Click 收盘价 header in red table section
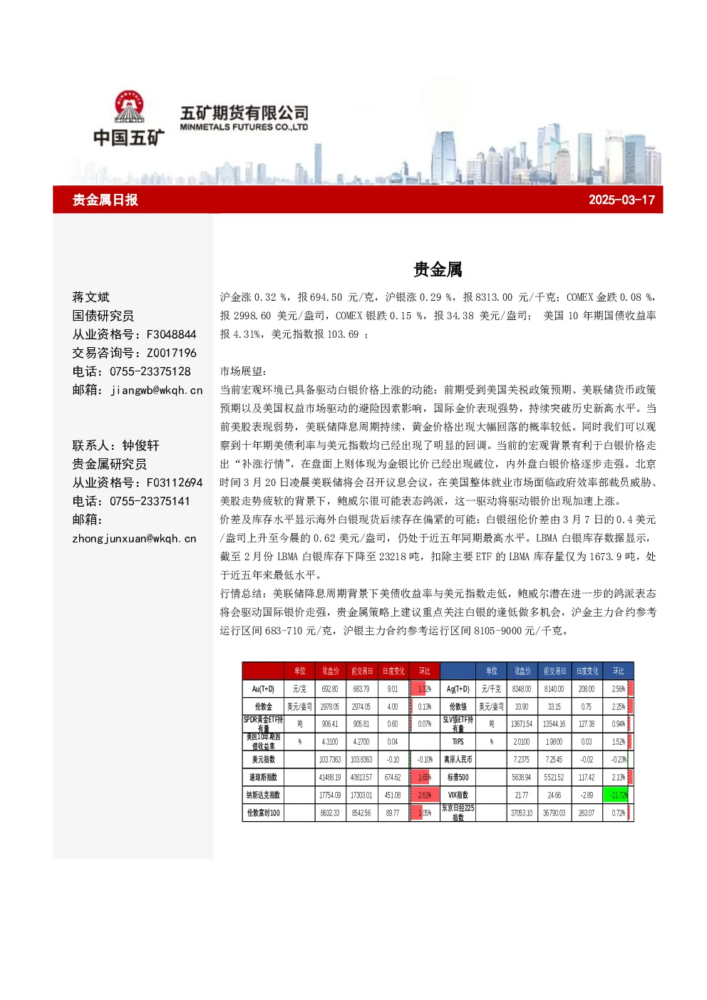The width and height of the screenshot is (707, 1000). click(330, 671)
